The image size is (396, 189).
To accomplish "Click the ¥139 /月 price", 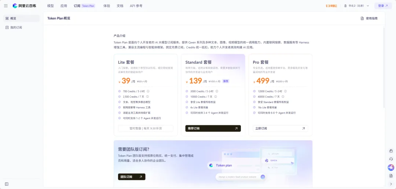I will (x=196, y=81).
